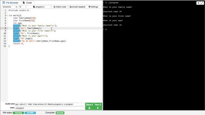The height and width of the screenshot is (115, 205).
Task: Click the KIPS speed badge
Action: [30, 113]
